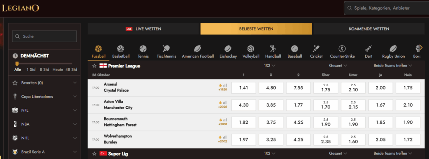The width and height of the screenshot is (429, 159).
Task: Pick Über 2.5 at 2.35 for Wolverhampton
Action: click(326, 139)
